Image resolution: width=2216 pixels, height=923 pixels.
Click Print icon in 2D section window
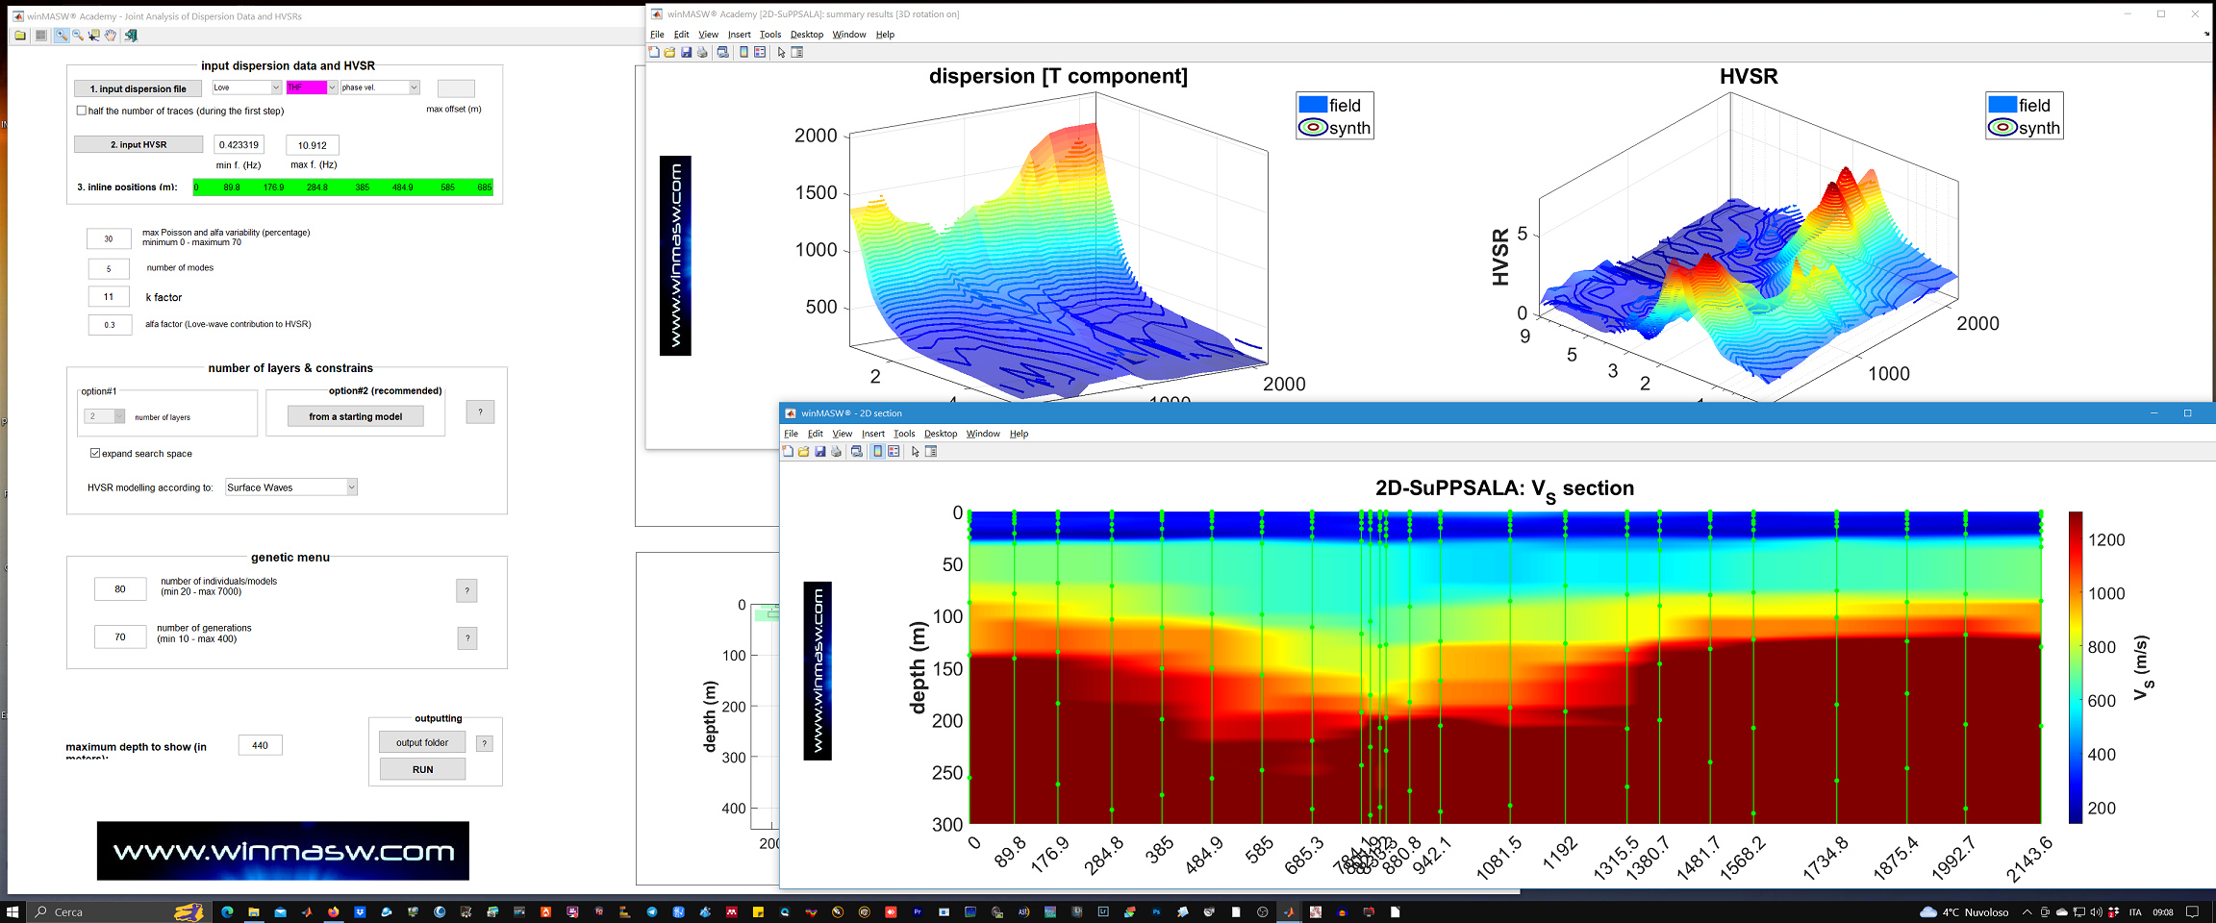pos(836,451)
